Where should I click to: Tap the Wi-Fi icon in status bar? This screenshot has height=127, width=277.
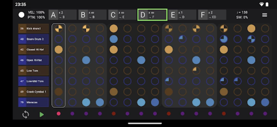point(262,4)
